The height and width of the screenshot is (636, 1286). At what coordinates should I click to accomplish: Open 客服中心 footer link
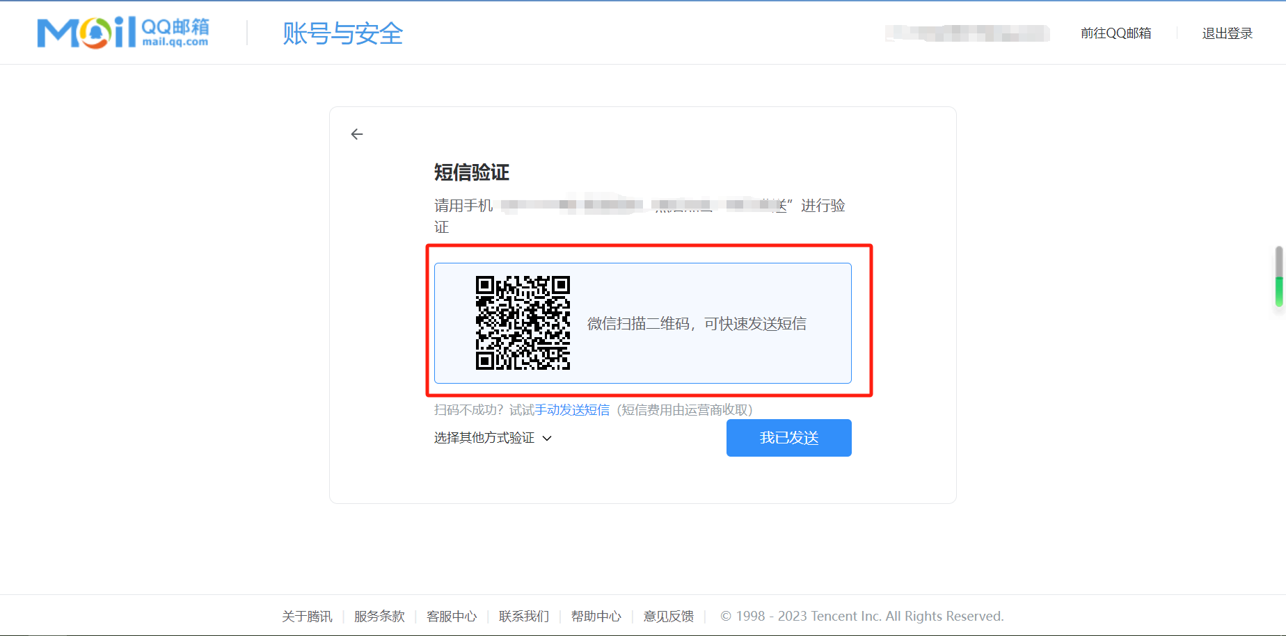[x=452, y=617]
